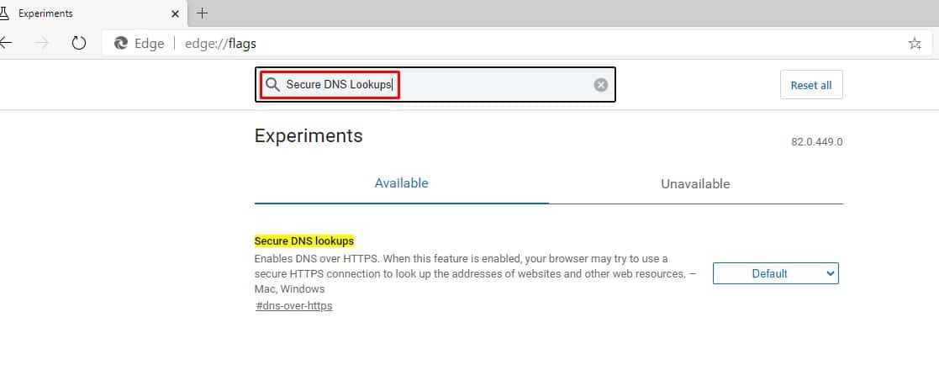Click the forward navigation arrow

click(42, 43)
